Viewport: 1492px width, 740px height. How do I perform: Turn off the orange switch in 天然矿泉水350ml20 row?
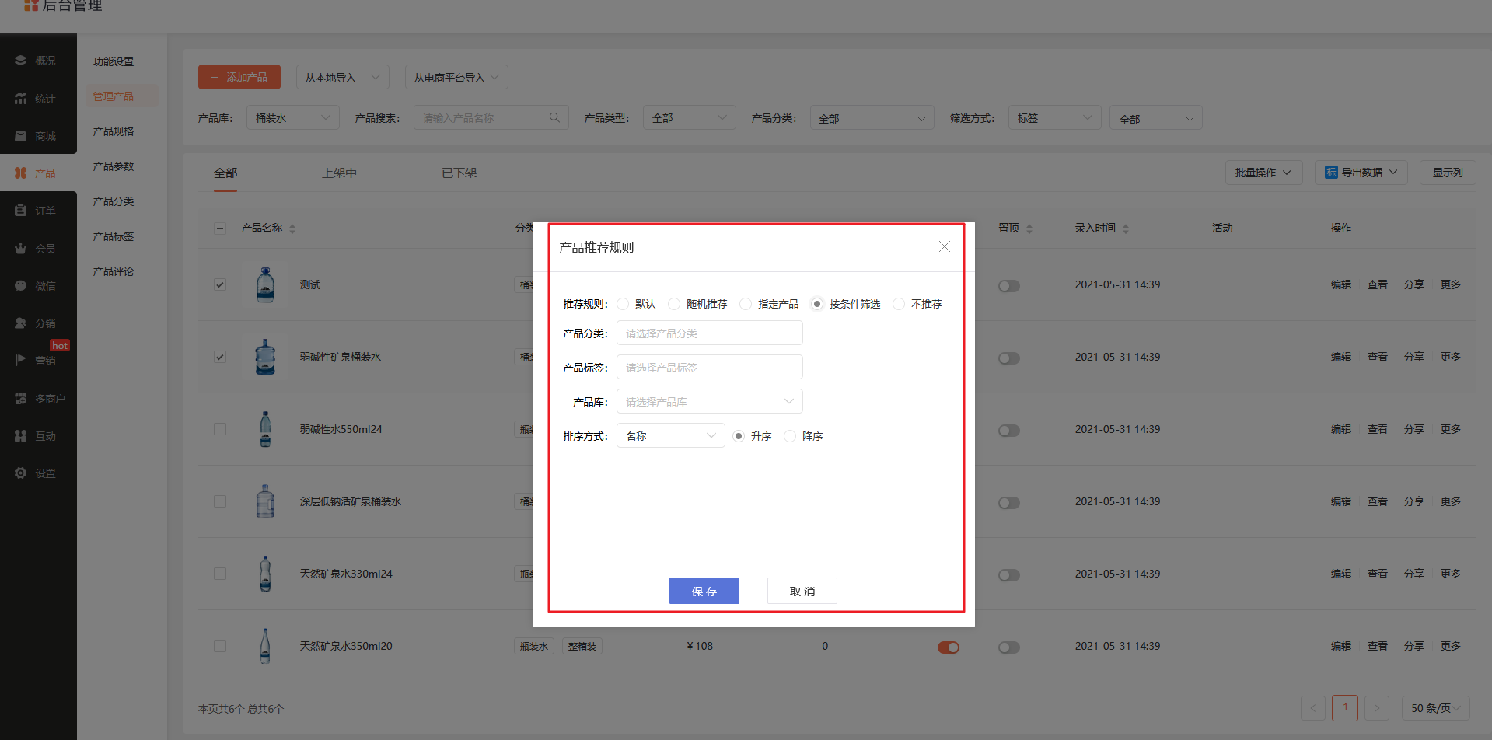pos(949,647)
